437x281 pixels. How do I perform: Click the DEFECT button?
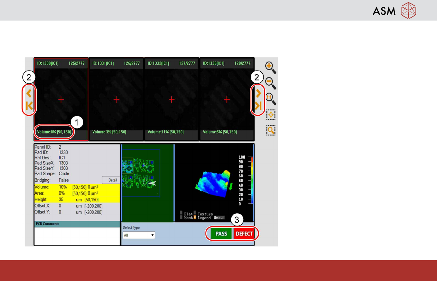pos(244,234)
